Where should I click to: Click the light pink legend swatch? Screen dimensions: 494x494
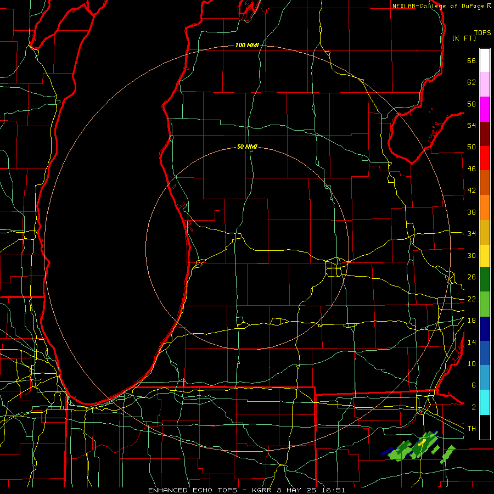pyautogui.click(x=485, y=85)
